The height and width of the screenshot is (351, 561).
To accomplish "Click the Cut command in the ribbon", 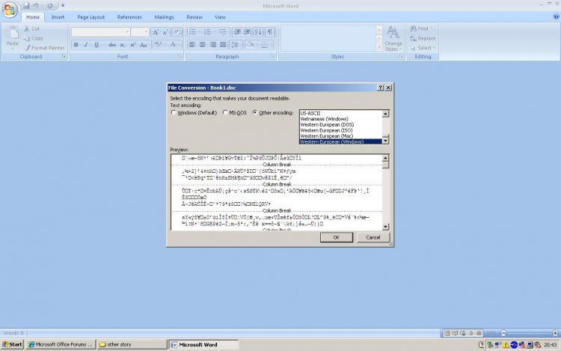I will click(x=32, y=28).
